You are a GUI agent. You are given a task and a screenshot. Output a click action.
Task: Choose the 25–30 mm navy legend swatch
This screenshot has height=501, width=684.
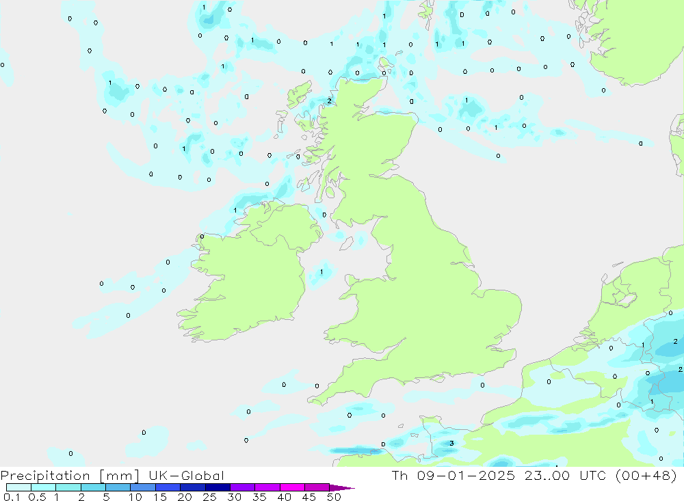218,487
